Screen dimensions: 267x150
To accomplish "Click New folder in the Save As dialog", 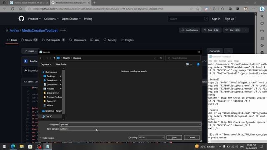I will pos(61,65).
